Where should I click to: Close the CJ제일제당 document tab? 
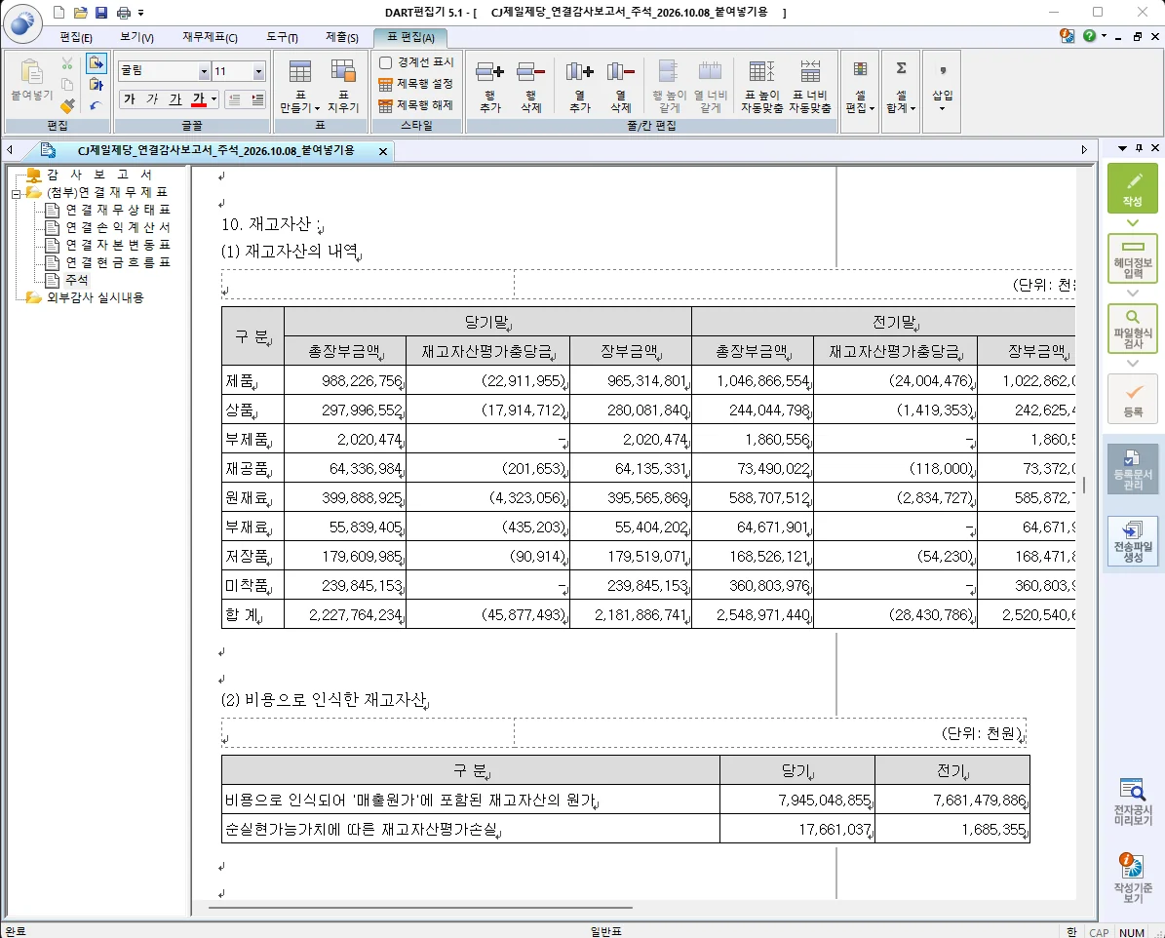pos(382,152)
